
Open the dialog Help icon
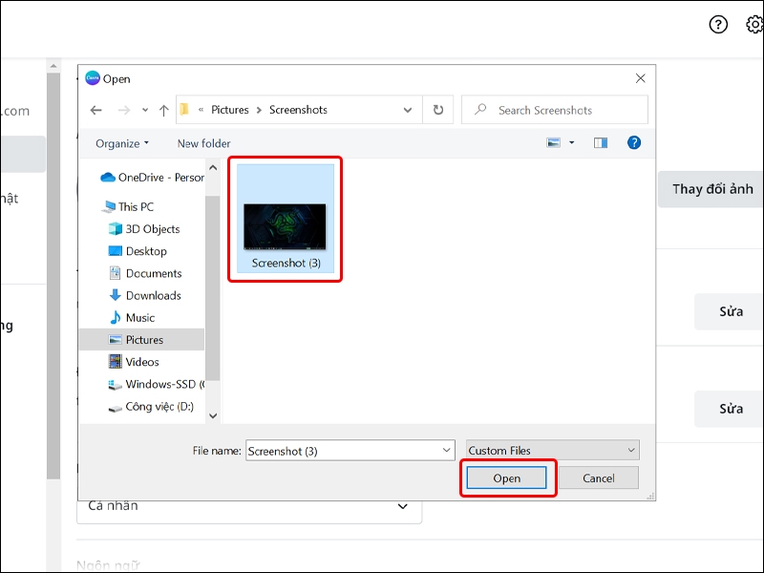(x=634, y=142)
